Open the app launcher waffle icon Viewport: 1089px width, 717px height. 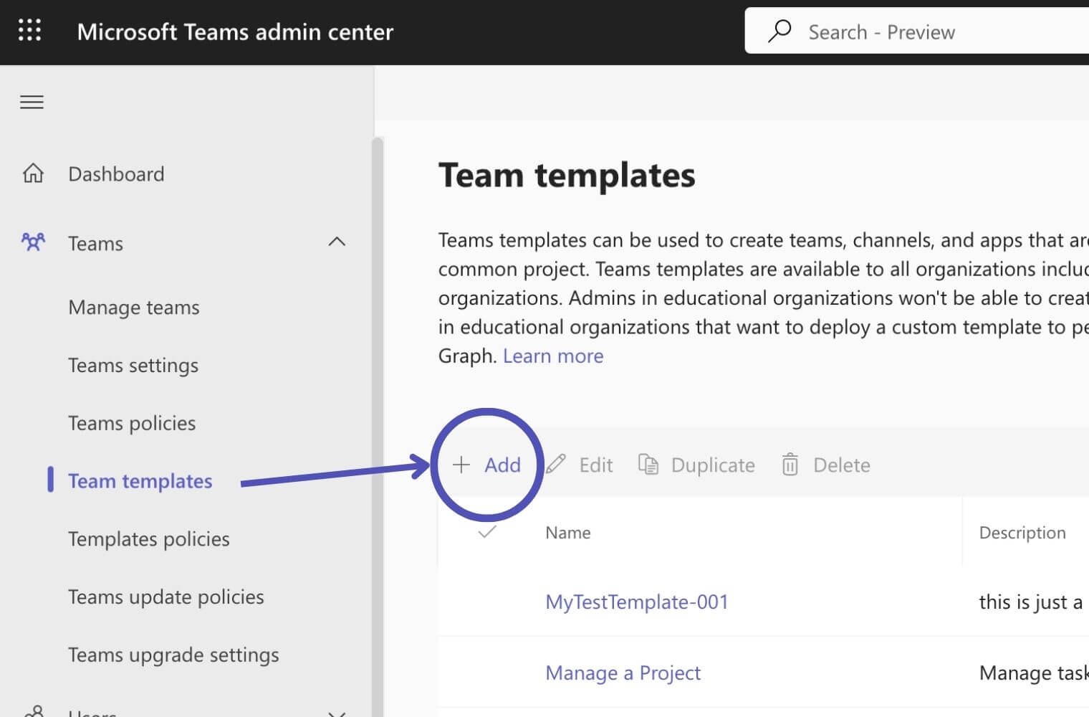[x=29, y=31]
